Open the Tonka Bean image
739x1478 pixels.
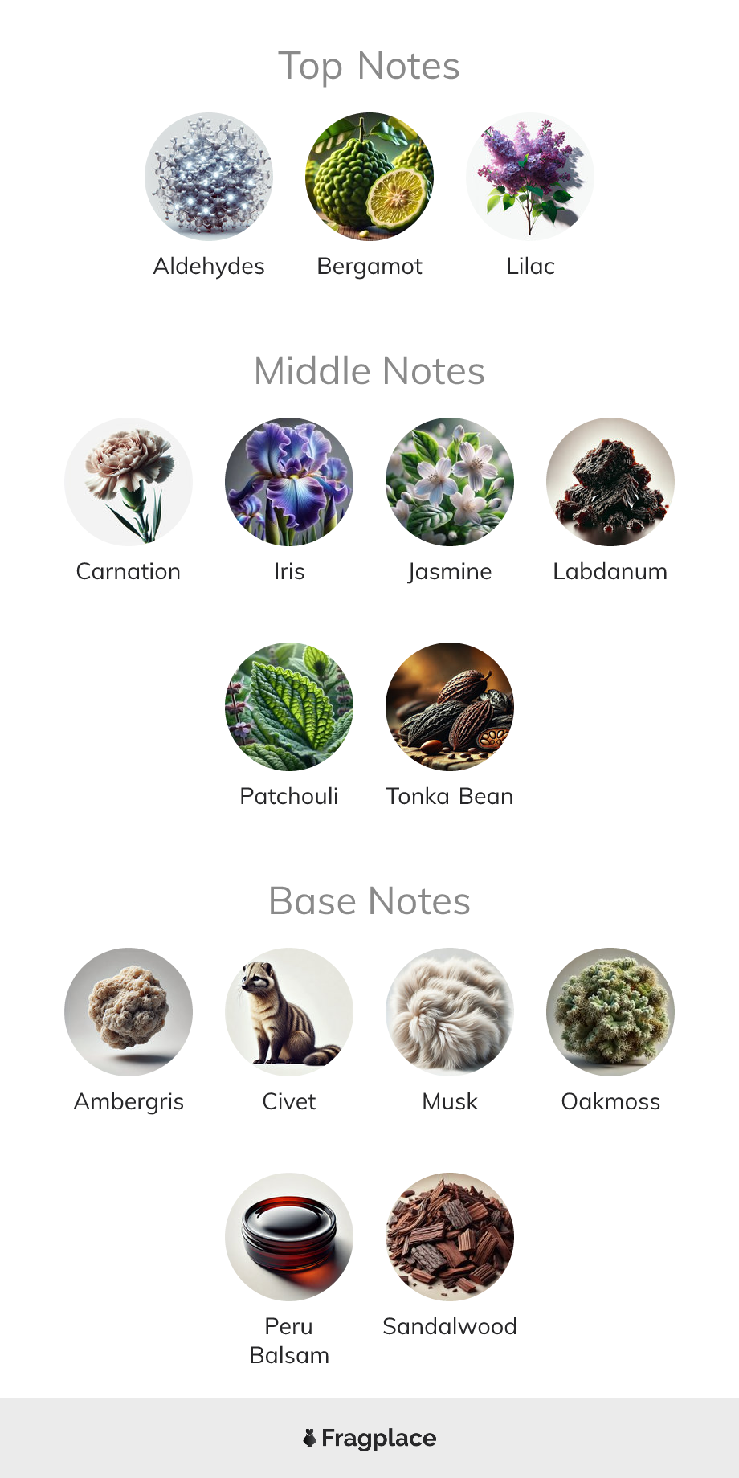(450, 707)
